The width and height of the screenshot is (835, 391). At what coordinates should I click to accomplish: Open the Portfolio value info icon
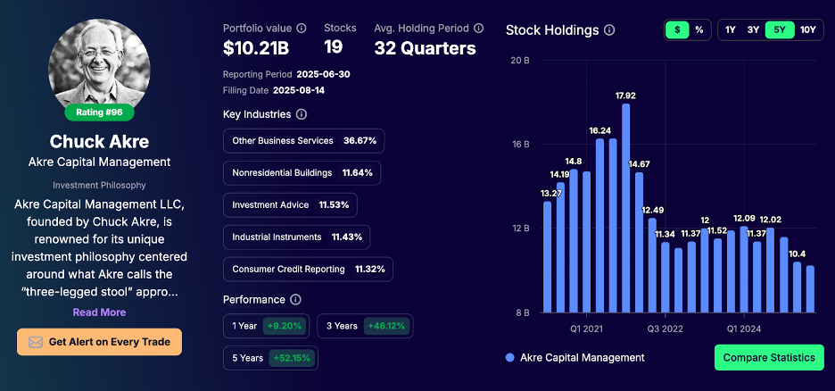pos(302,29)
